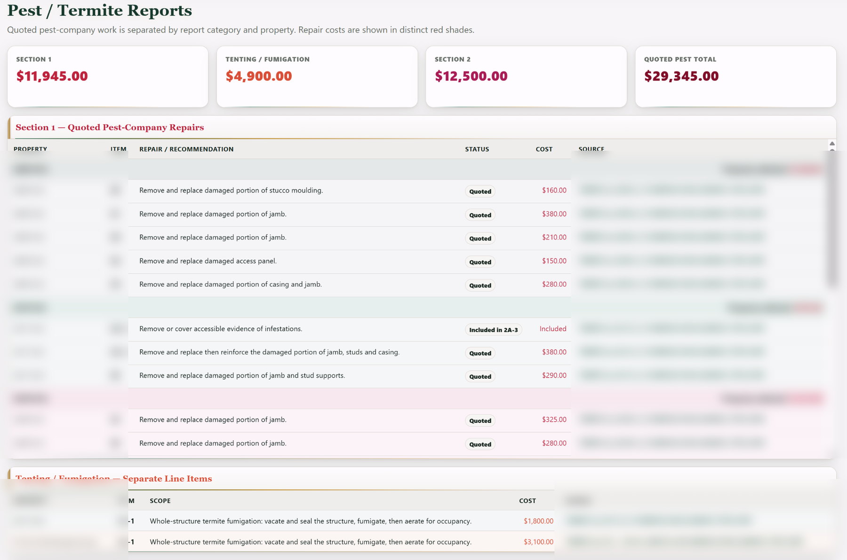Select the stucco moulding repair row text

coord(231,190)
